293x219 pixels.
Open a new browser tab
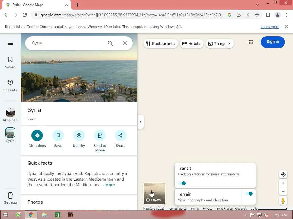click(77, 5)
